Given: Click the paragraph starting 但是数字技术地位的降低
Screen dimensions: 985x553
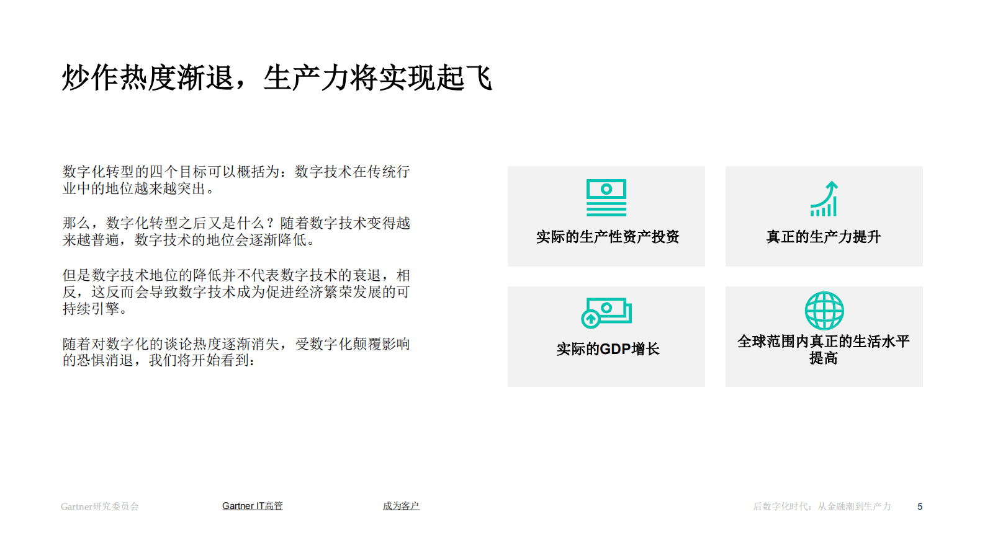Looking at the screenshot, I should (236, 291).
